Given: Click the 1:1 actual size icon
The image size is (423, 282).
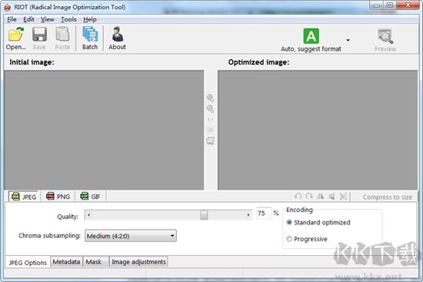Looking at the screenshot, I should click(211, 119).
